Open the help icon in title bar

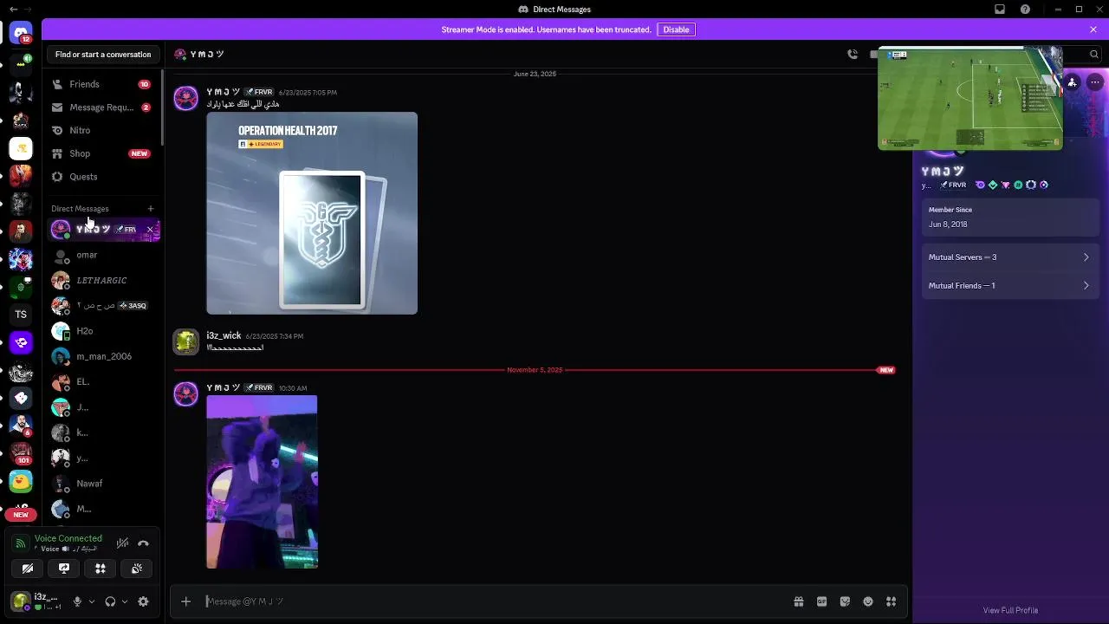pos(1026,10)
